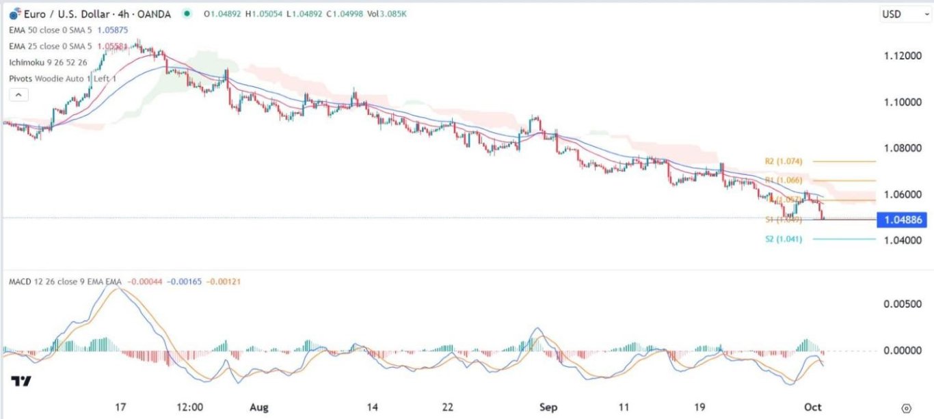
Task: Click the 1.12000 price axis label
Action: click(905, 55)
